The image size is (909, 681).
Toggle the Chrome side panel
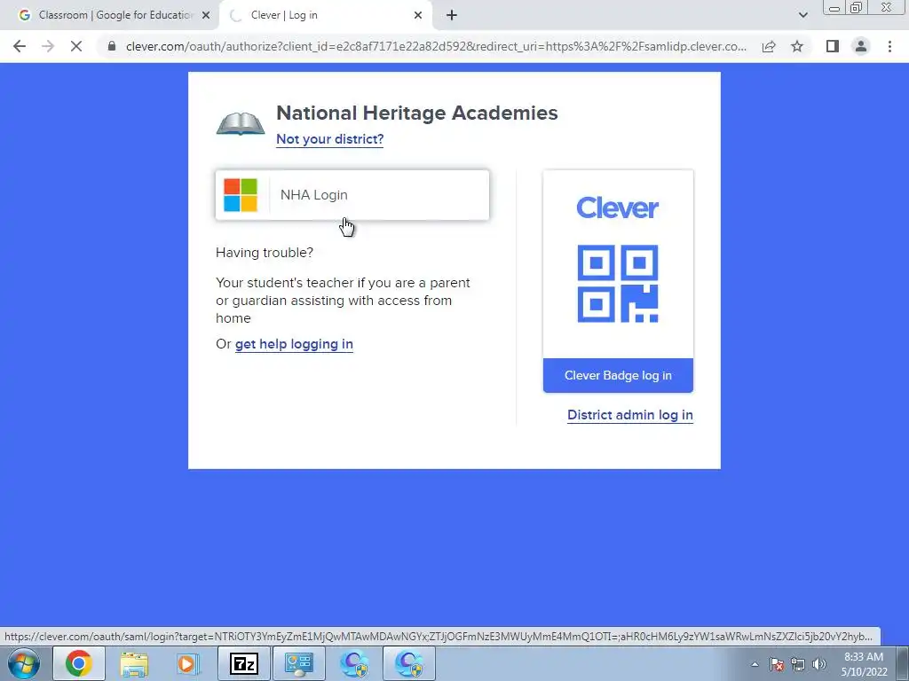pyautogui.click(x=833, y=46)
